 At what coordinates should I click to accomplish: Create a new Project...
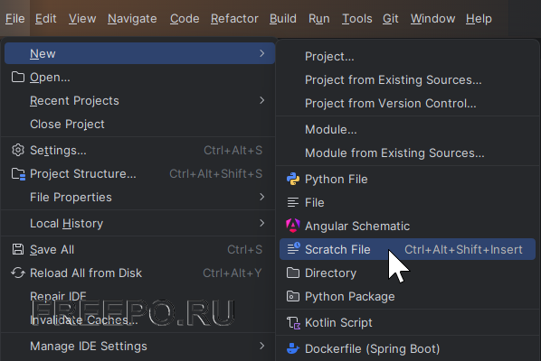coord(407,57)
